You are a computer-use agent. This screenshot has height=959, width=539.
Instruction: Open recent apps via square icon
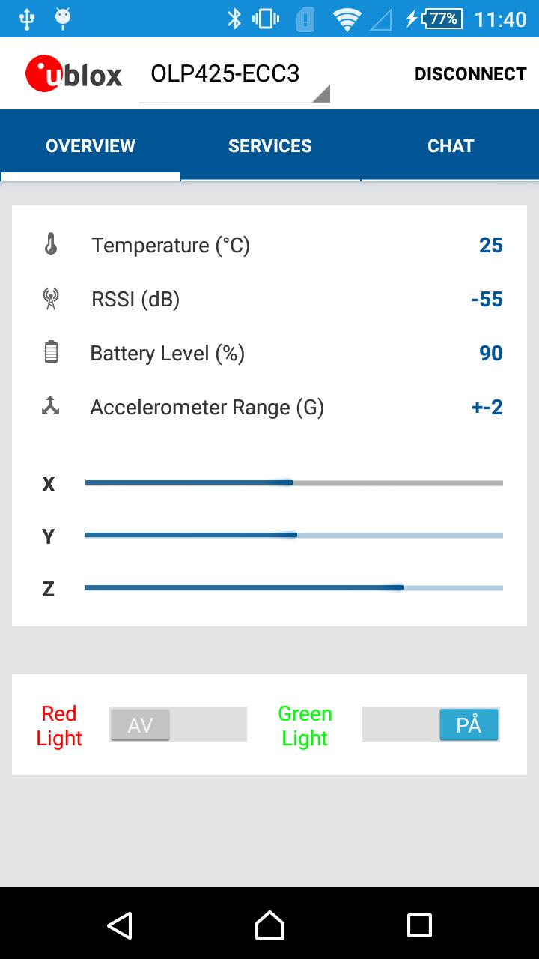[x=419, y=925]
